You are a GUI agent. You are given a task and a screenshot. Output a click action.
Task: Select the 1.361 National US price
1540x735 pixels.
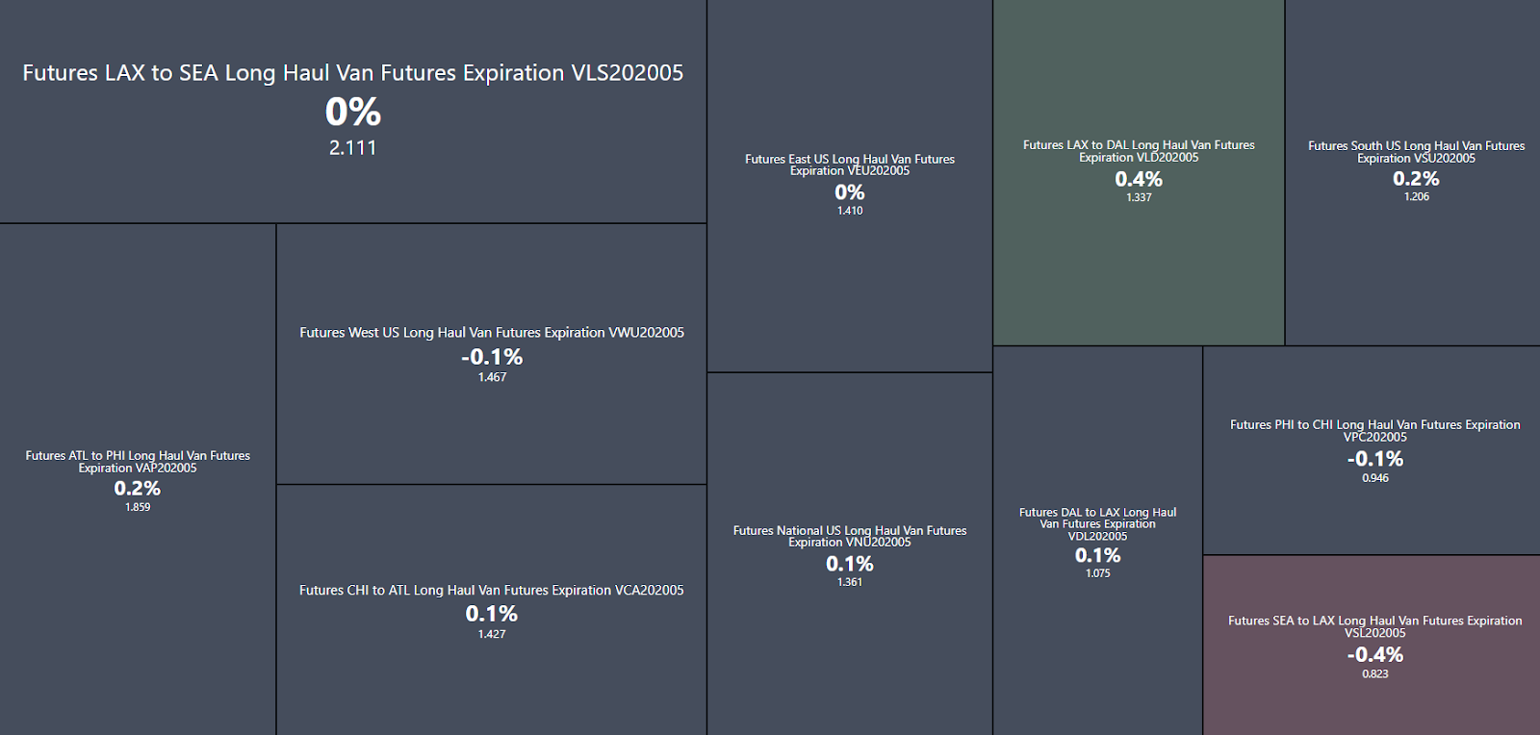(850, 582)
